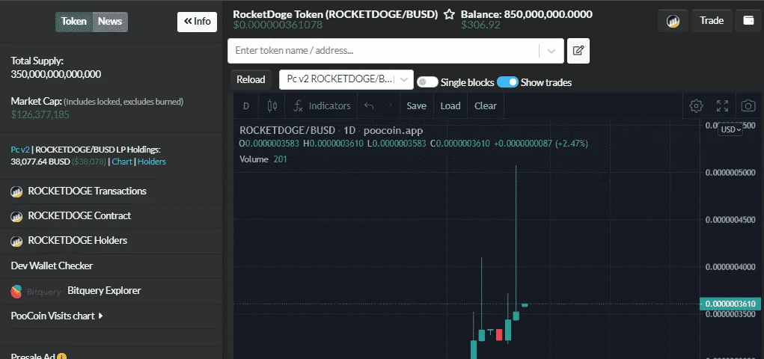This screenshot has height=359, width=764.
Task: Favorite RocketDoge with the star icon
Action: click(x=449, y=14)
